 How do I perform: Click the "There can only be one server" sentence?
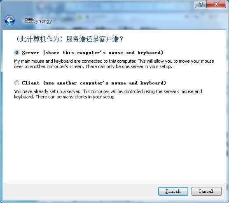point(129,66)
